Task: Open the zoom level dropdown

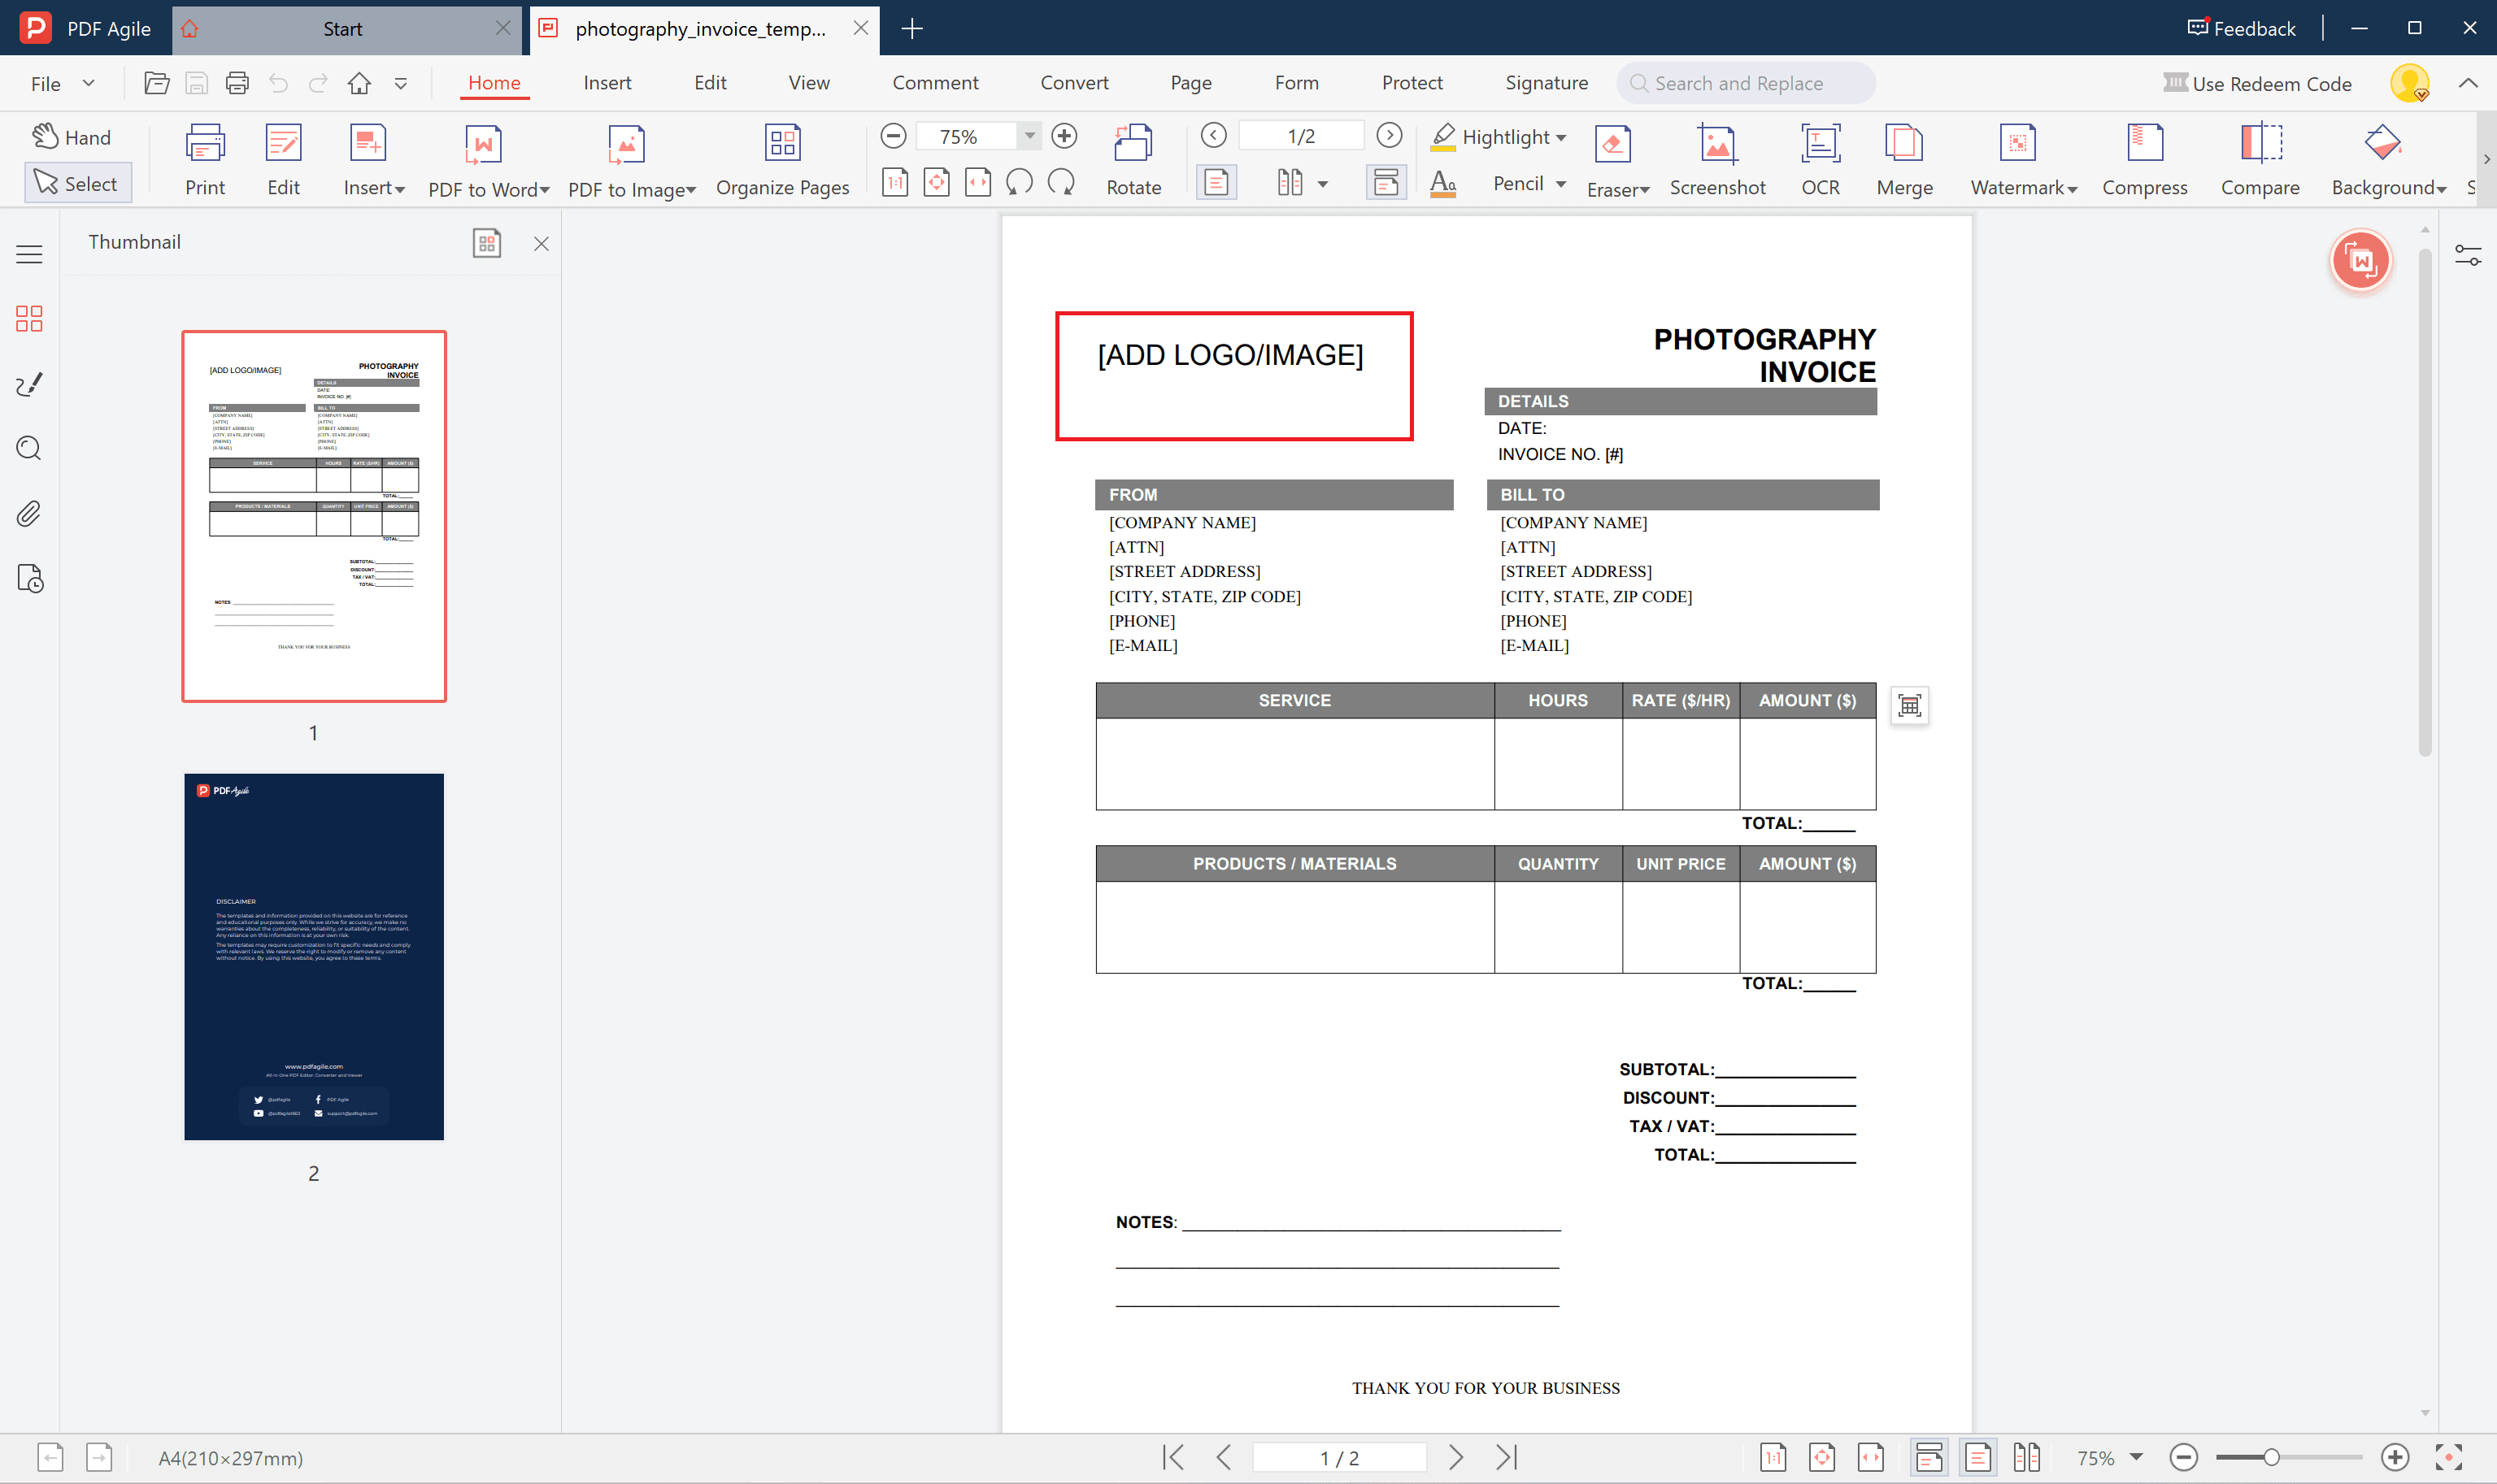Action: click(1030, 135)
